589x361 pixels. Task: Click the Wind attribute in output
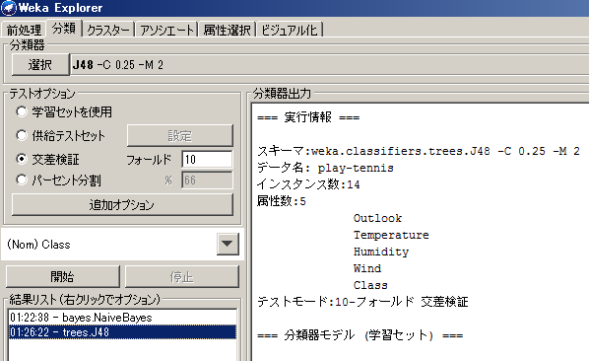click(367, 268)
